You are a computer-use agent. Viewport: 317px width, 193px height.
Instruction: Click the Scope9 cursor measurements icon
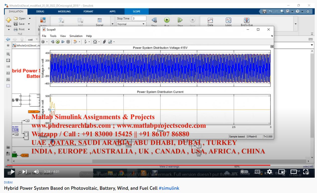click(86, 42)
